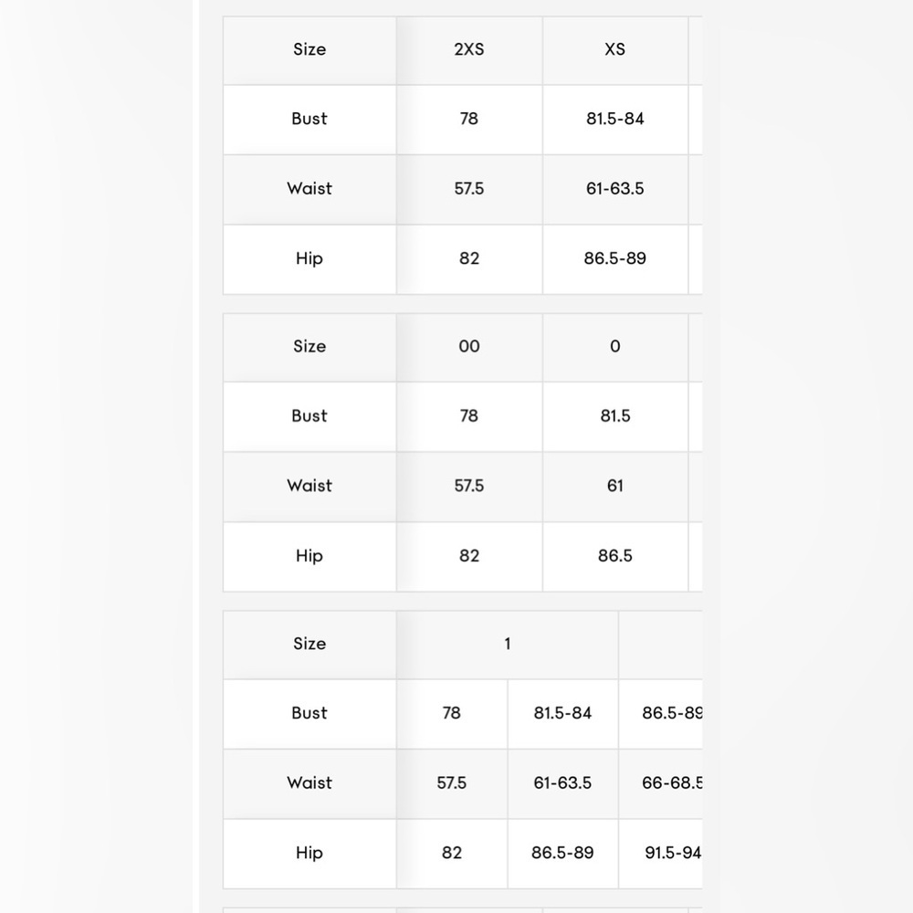Click Hip 82 in the second table

[x=469, y=557]
